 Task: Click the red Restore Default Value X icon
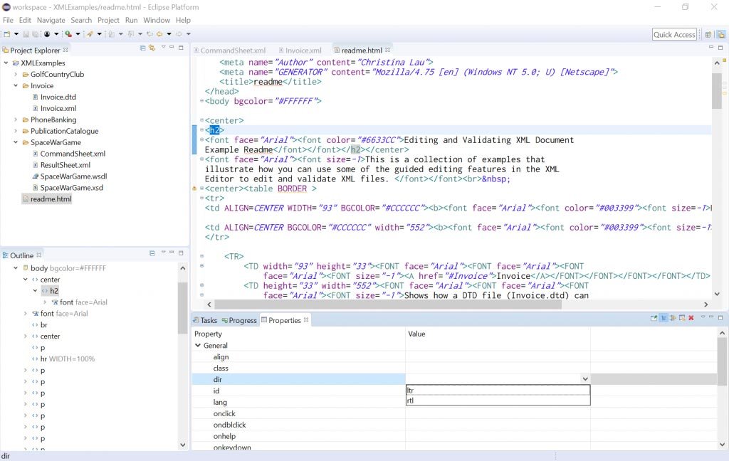pos(691,318)
